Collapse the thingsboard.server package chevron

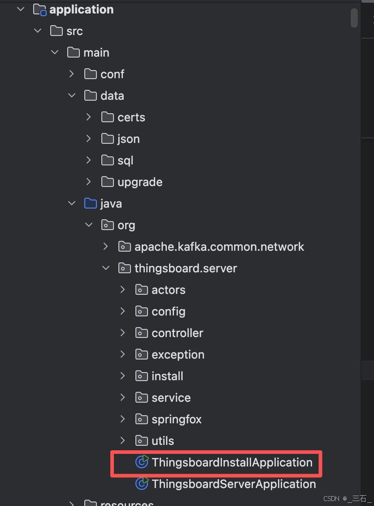[106, 268]
